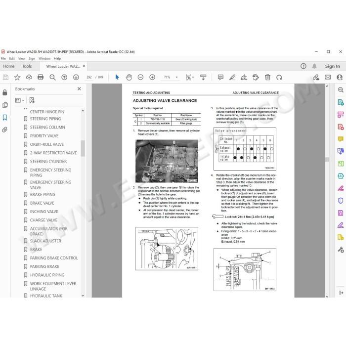Upload the file to cloud
This screenshot has width=346, height=346.
coord(29,77)
